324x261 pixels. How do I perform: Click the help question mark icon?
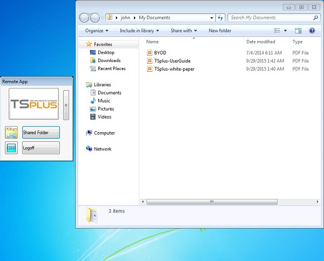(312, 31)
